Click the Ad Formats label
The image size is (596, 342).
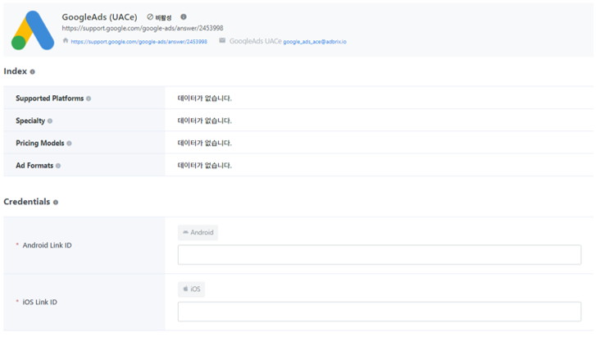34,166
